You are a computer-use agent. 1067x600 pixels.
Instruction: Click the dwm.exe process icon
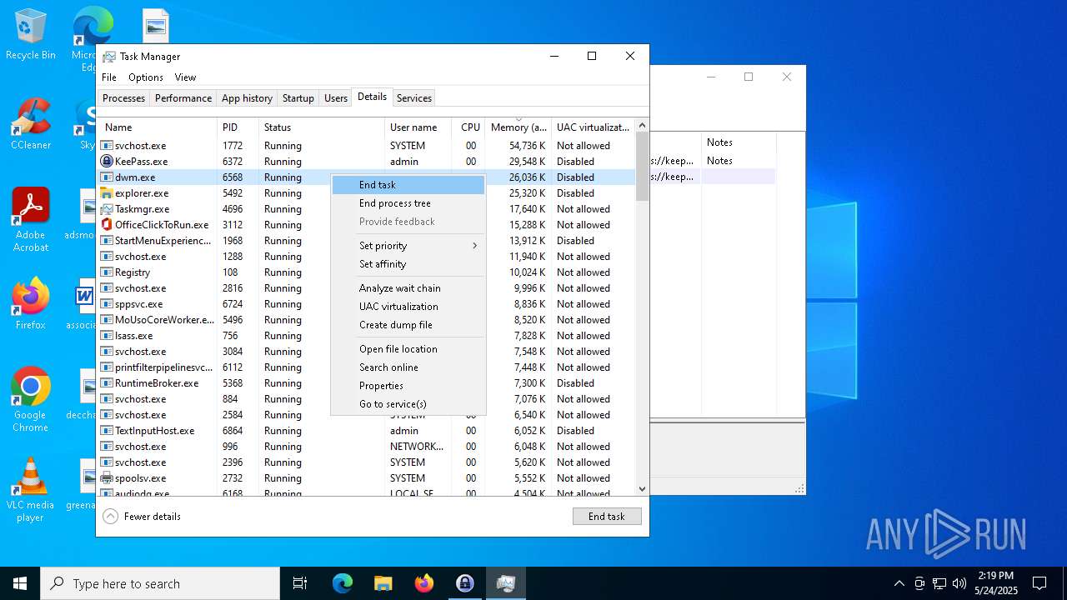coord(107,177)
